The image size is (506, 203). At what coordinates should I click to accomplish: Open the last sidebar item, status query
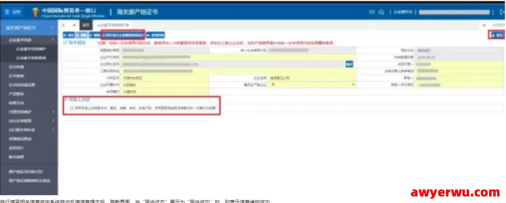point(29,181)
